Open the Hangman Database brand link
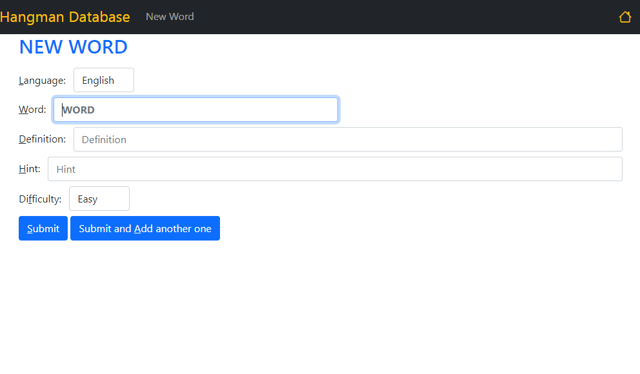This screenshot has width=640, height=374. pos(65,17)
